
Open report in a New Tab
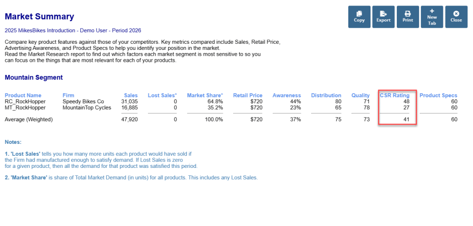432,17
